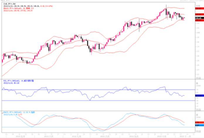Click the tallest candlestick wick at the peak
The width and height of the screenshot is (204, 138).
(x=166, y=7)
